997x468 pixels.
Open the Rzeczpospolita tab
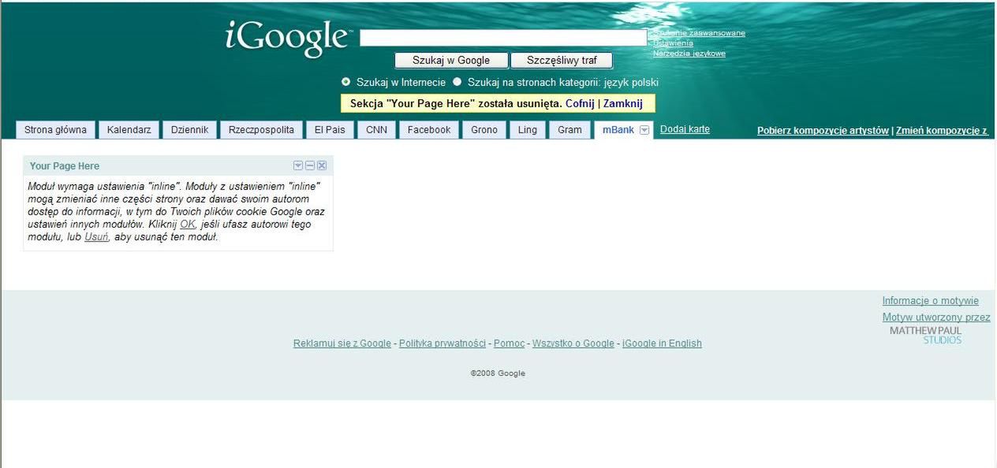tap(261, 130)
